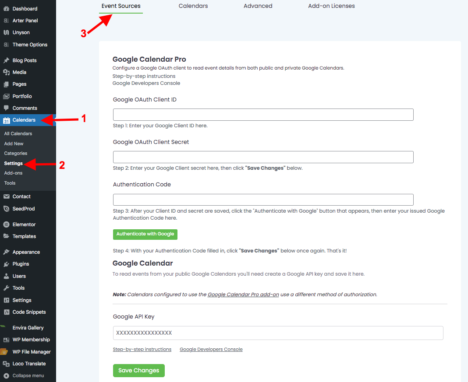
Task: Click the Plugins icon in sidebar
Action: (x=6, y=264)
